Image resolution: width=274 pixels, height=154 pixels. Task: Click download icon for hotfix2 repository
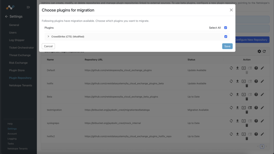[x=243, y=134]
